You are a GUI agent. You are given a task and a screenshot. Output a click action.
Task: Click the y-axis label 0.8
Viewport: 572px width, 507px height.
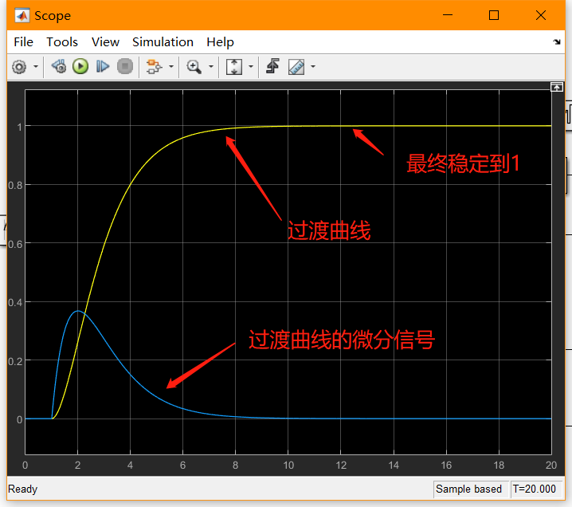(x=15, y=186)
